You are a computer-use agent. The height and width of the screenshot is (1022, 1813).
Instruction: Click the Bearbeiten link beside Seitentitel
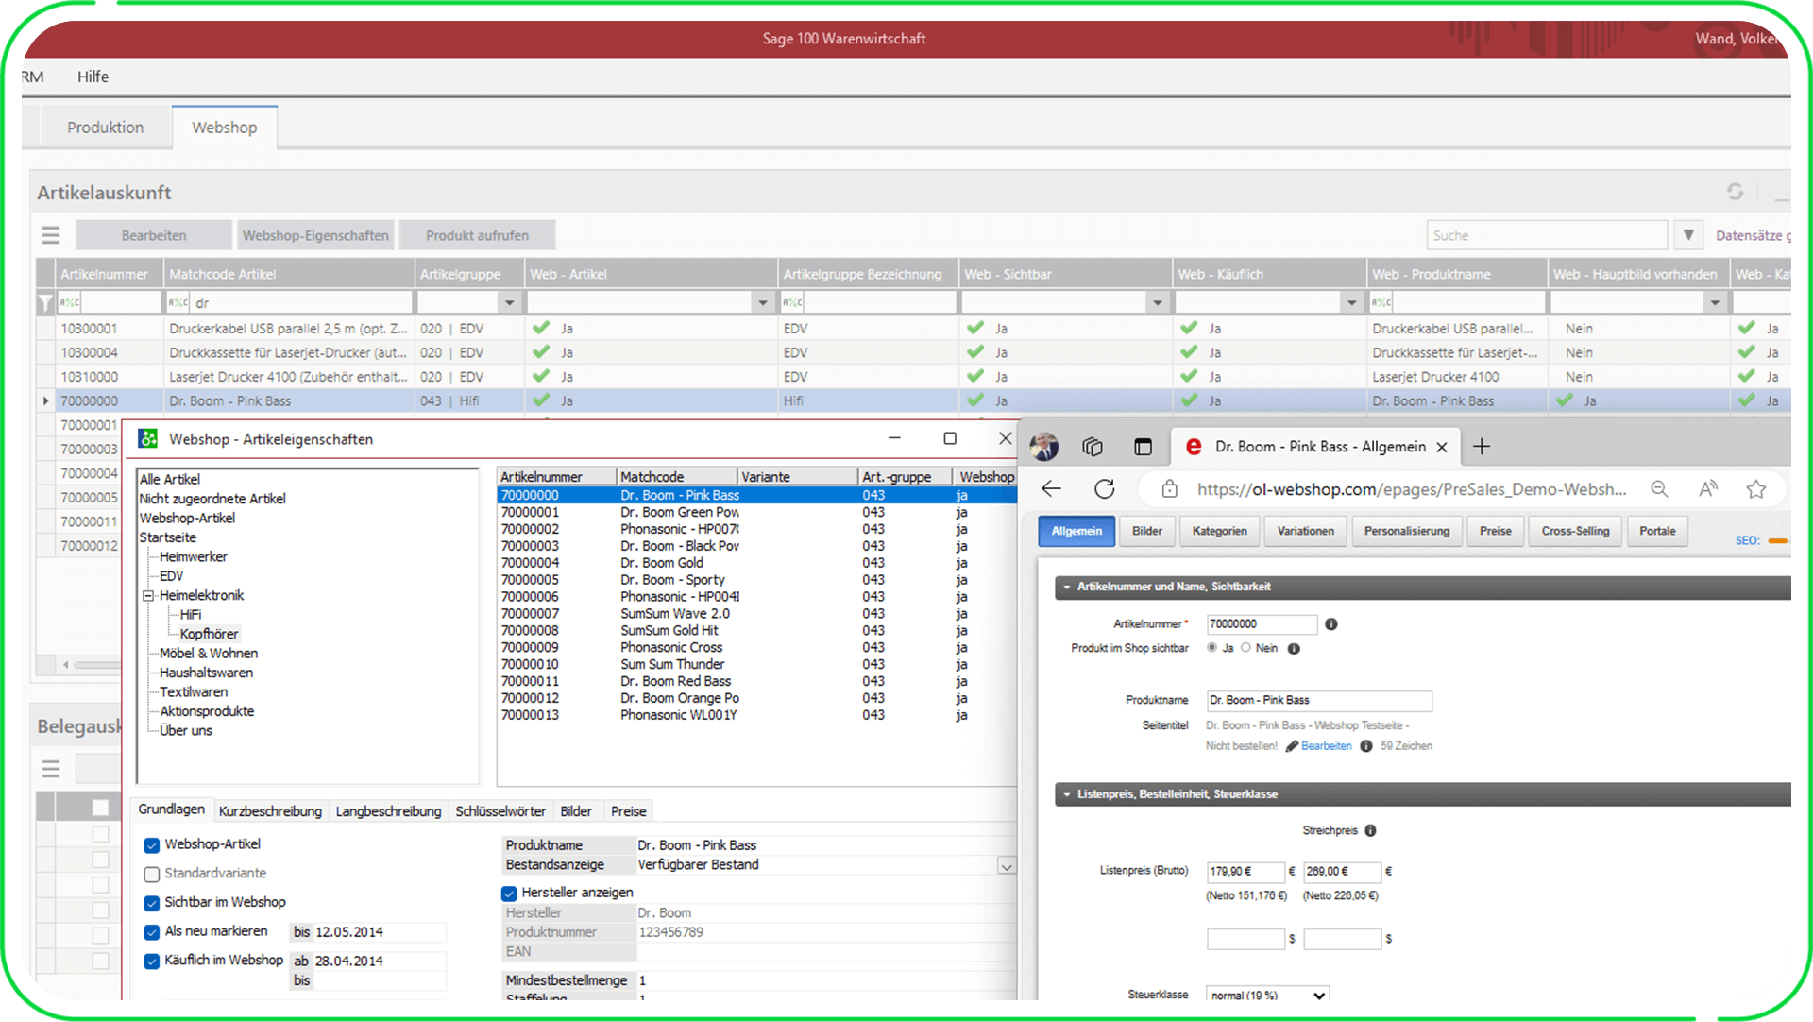pyautogui.click(x=1326, y=746)
